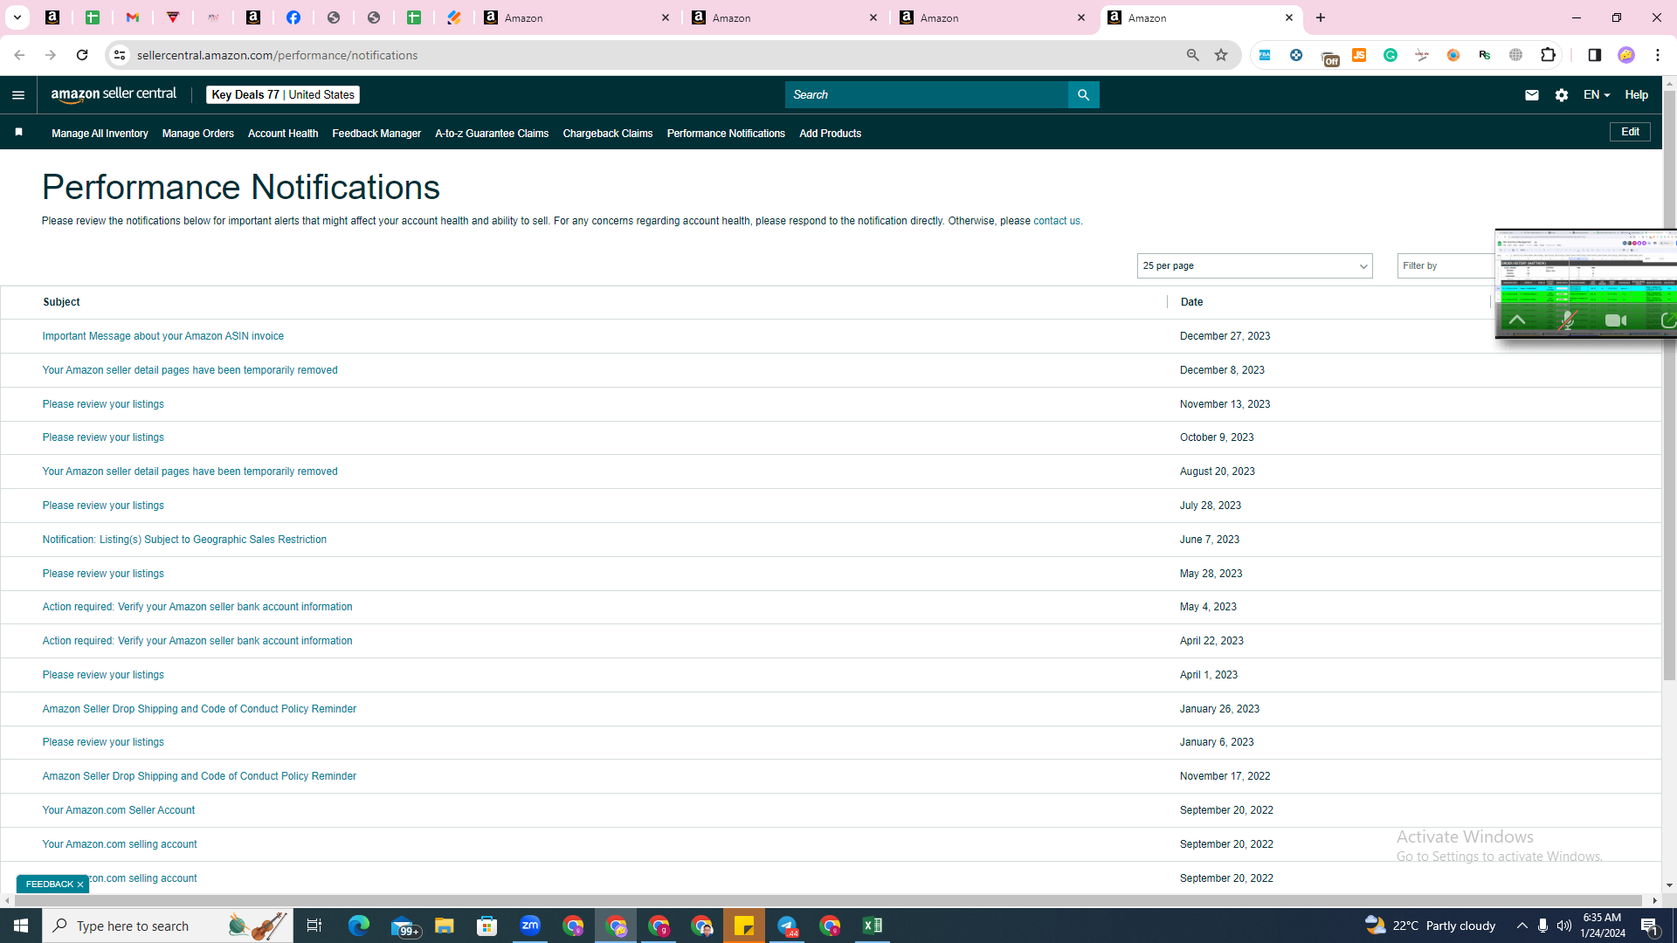Open Telegram from the taskbar
This screenshot has width=1677, height=943.
click(x=787, y=926)
